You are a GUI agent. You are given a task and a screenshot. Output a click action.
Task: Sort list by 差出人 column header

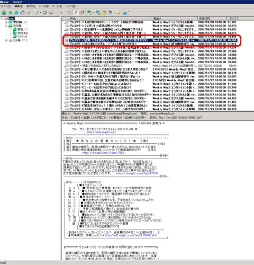point(175,19)
